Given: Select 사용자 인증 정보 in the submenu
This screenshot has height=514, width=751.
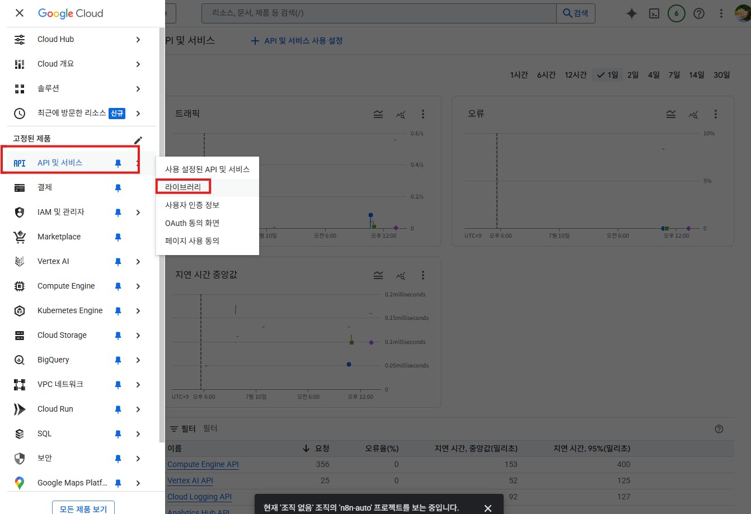Looking at the screenshot, I should (207, 205).
